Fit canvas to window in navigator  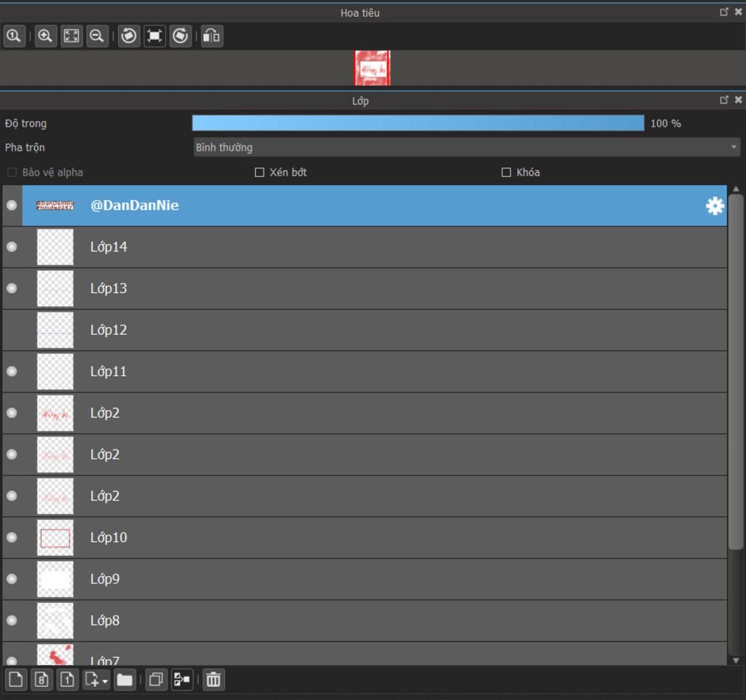click(x=71, y=36)
